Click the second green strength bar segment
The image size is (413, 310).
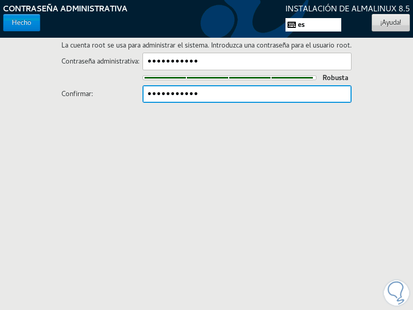click(x=208, y=78)
